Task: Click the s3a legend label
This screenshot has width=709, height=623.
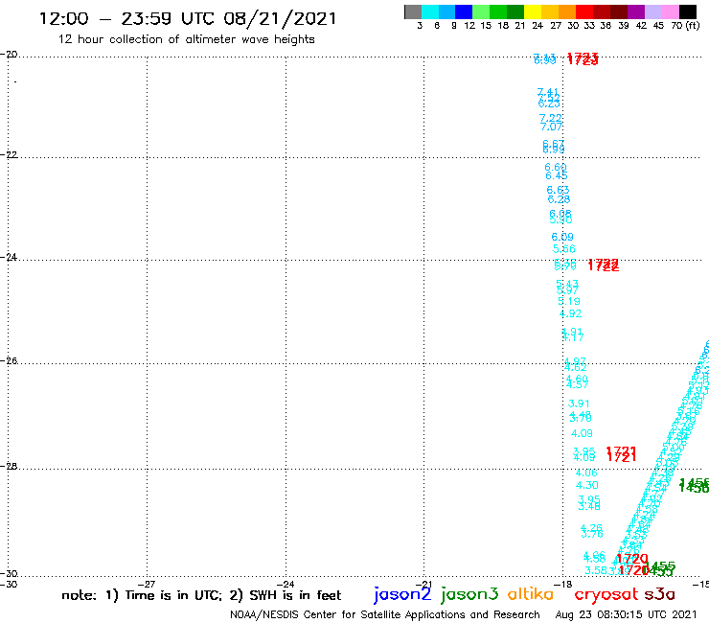Action: coord(659,594)
